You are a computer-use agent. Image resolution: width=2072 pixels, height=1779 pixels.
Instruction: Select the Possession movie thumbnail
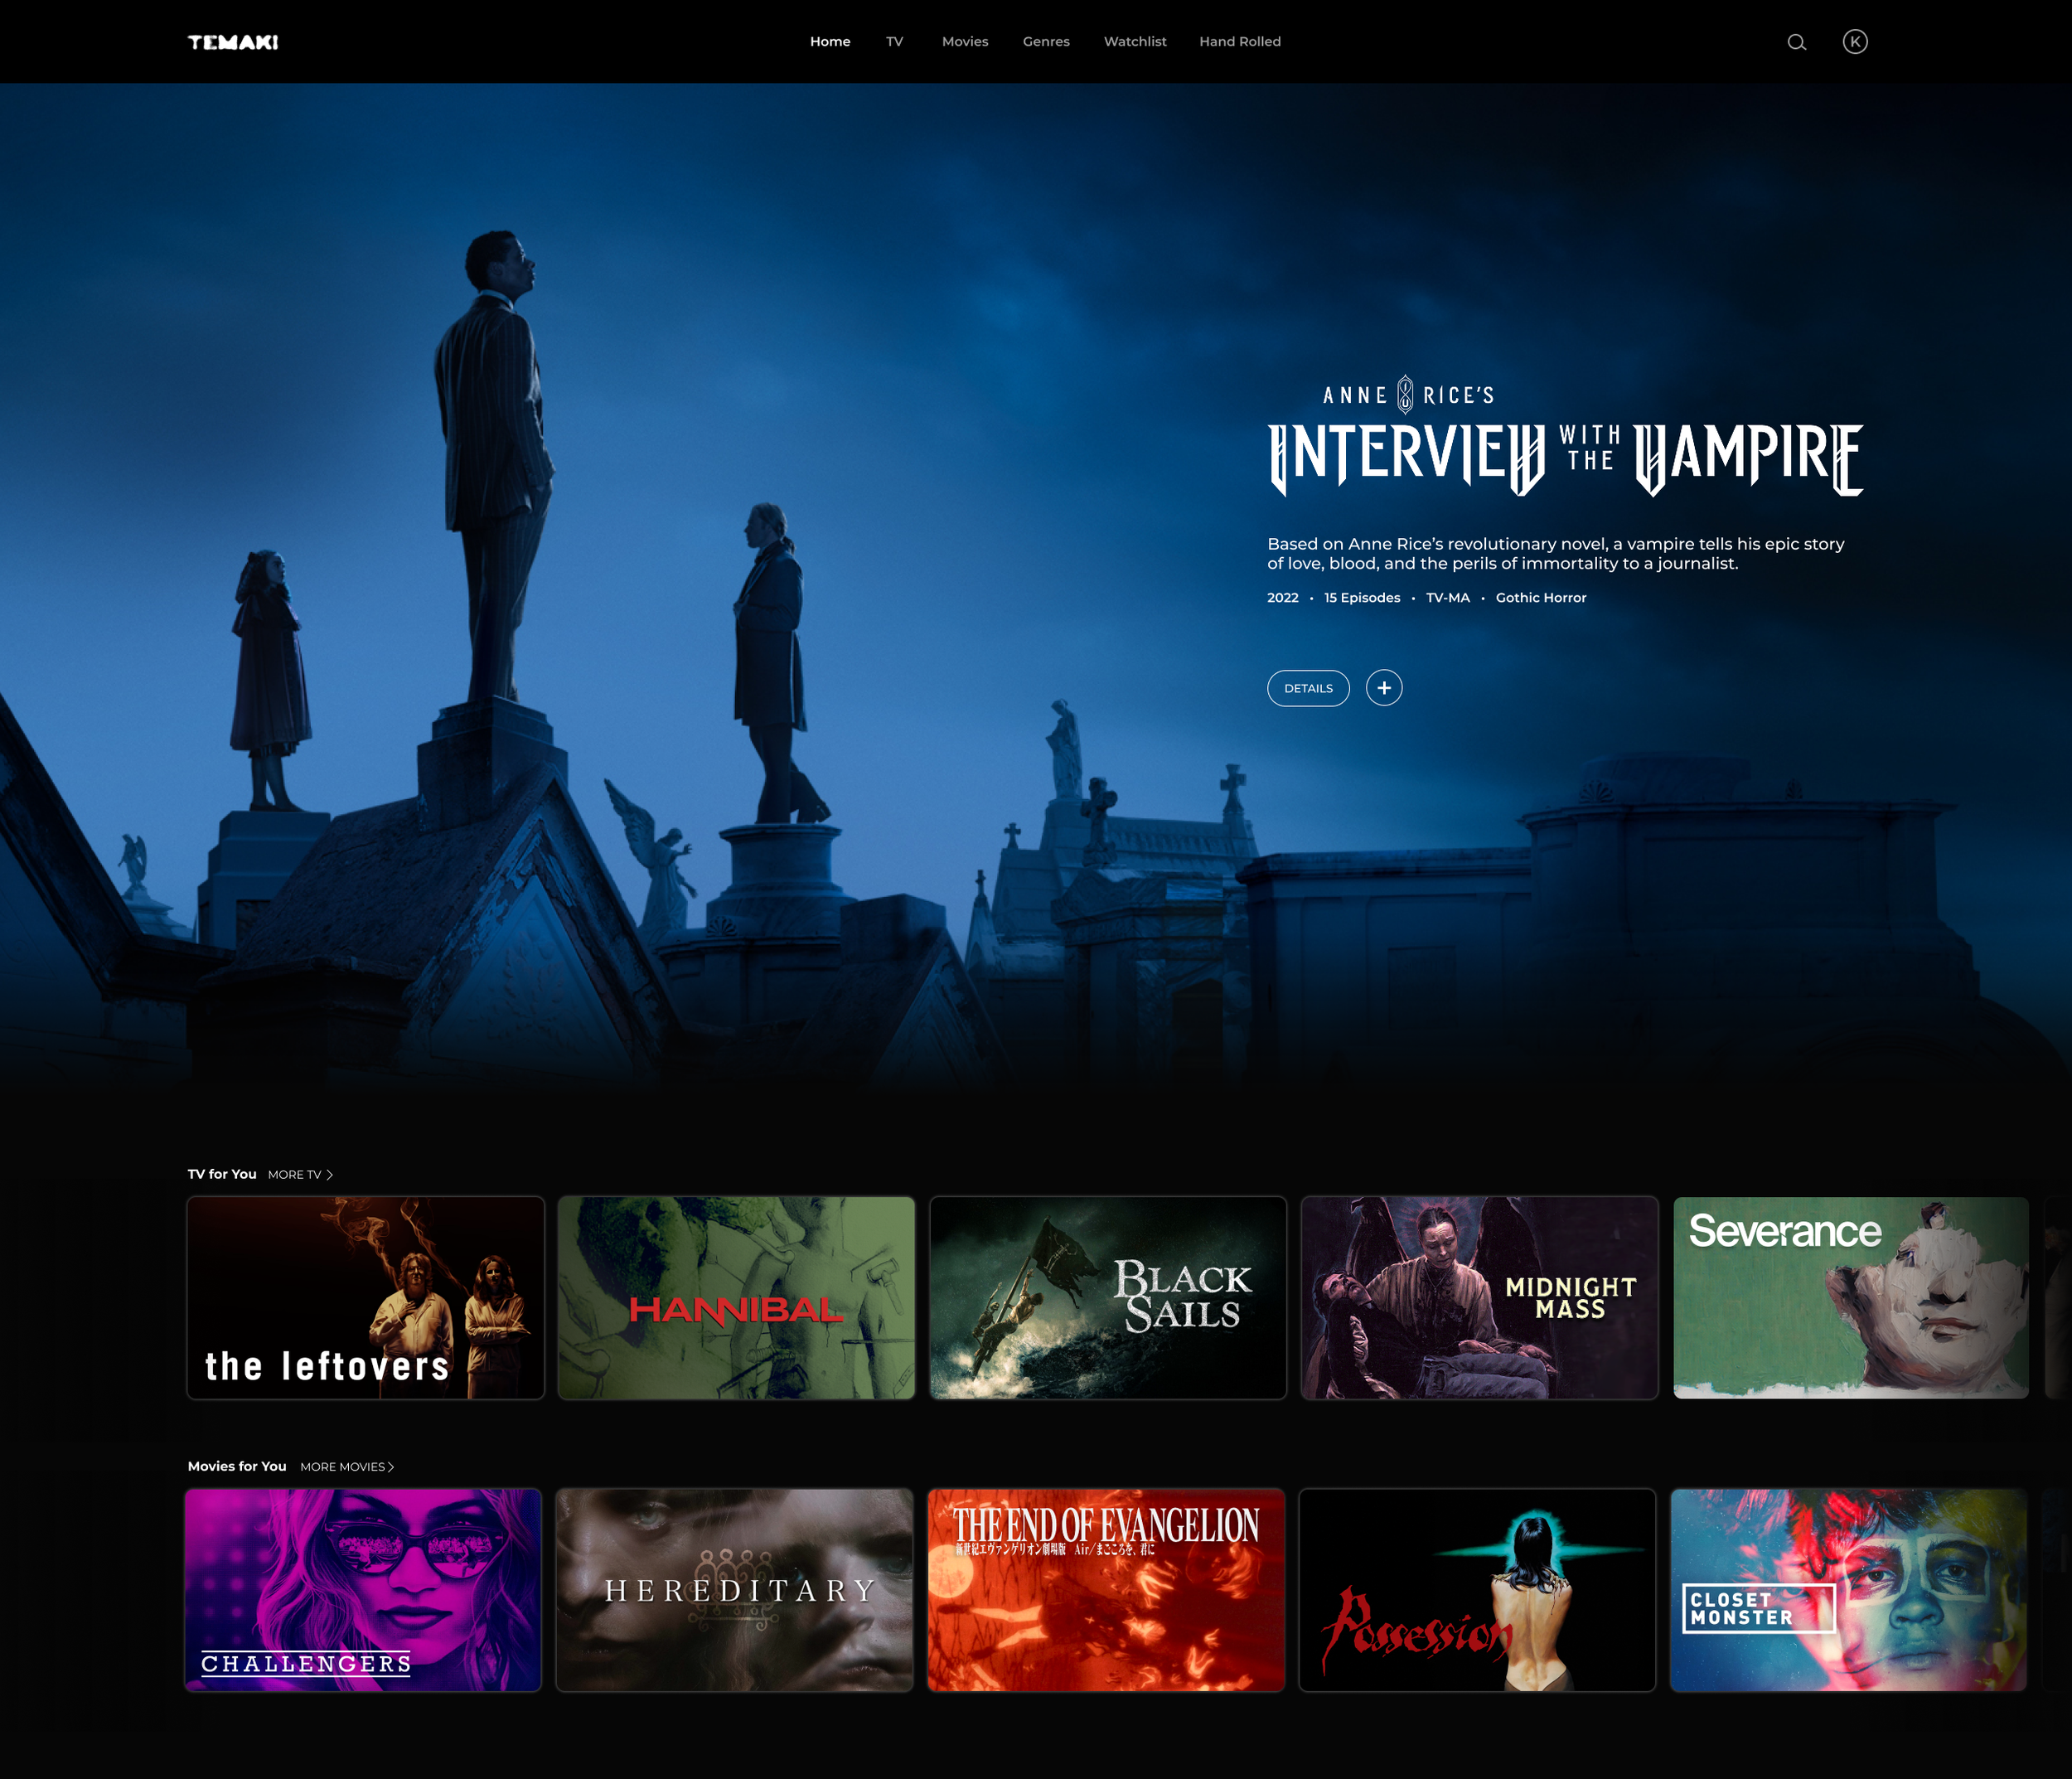coord(1477,1590)
